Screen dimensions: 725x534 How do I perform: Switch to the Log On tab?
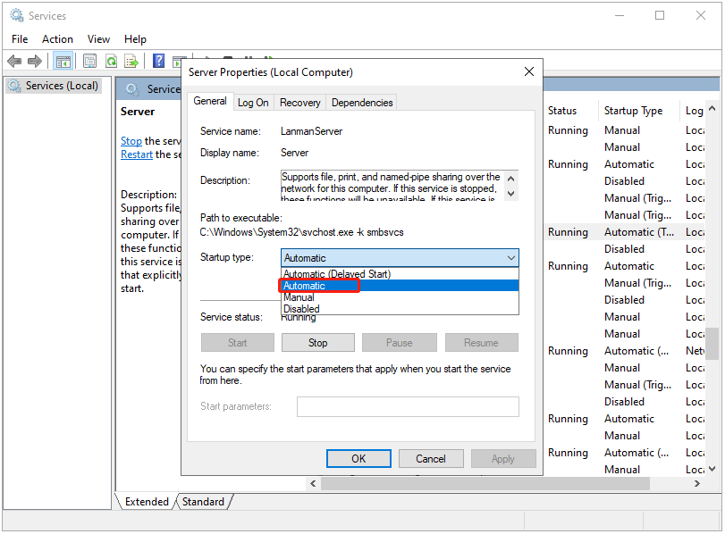(x=253, y=102)
